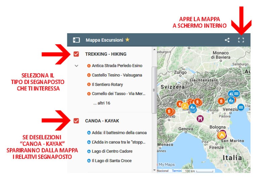Collapse the map legend sidebar panel icon

[x=76, y=40]
